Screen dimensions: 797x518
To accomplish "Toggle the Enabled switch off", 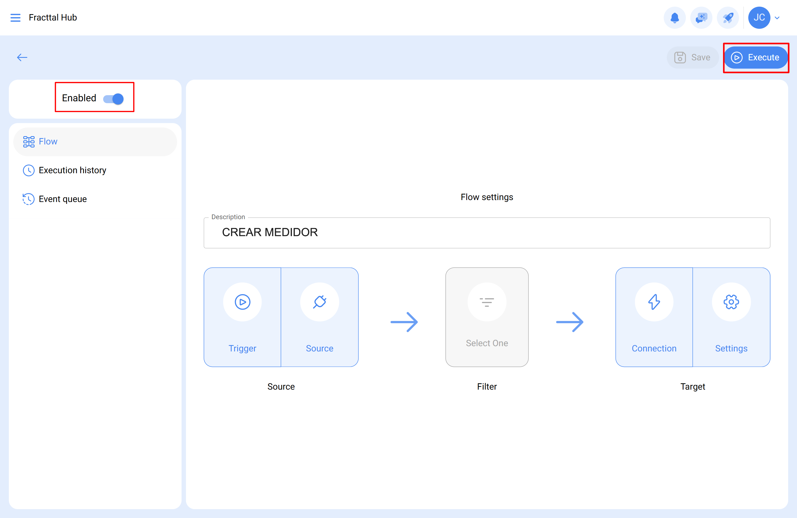I will pos(113,99).
